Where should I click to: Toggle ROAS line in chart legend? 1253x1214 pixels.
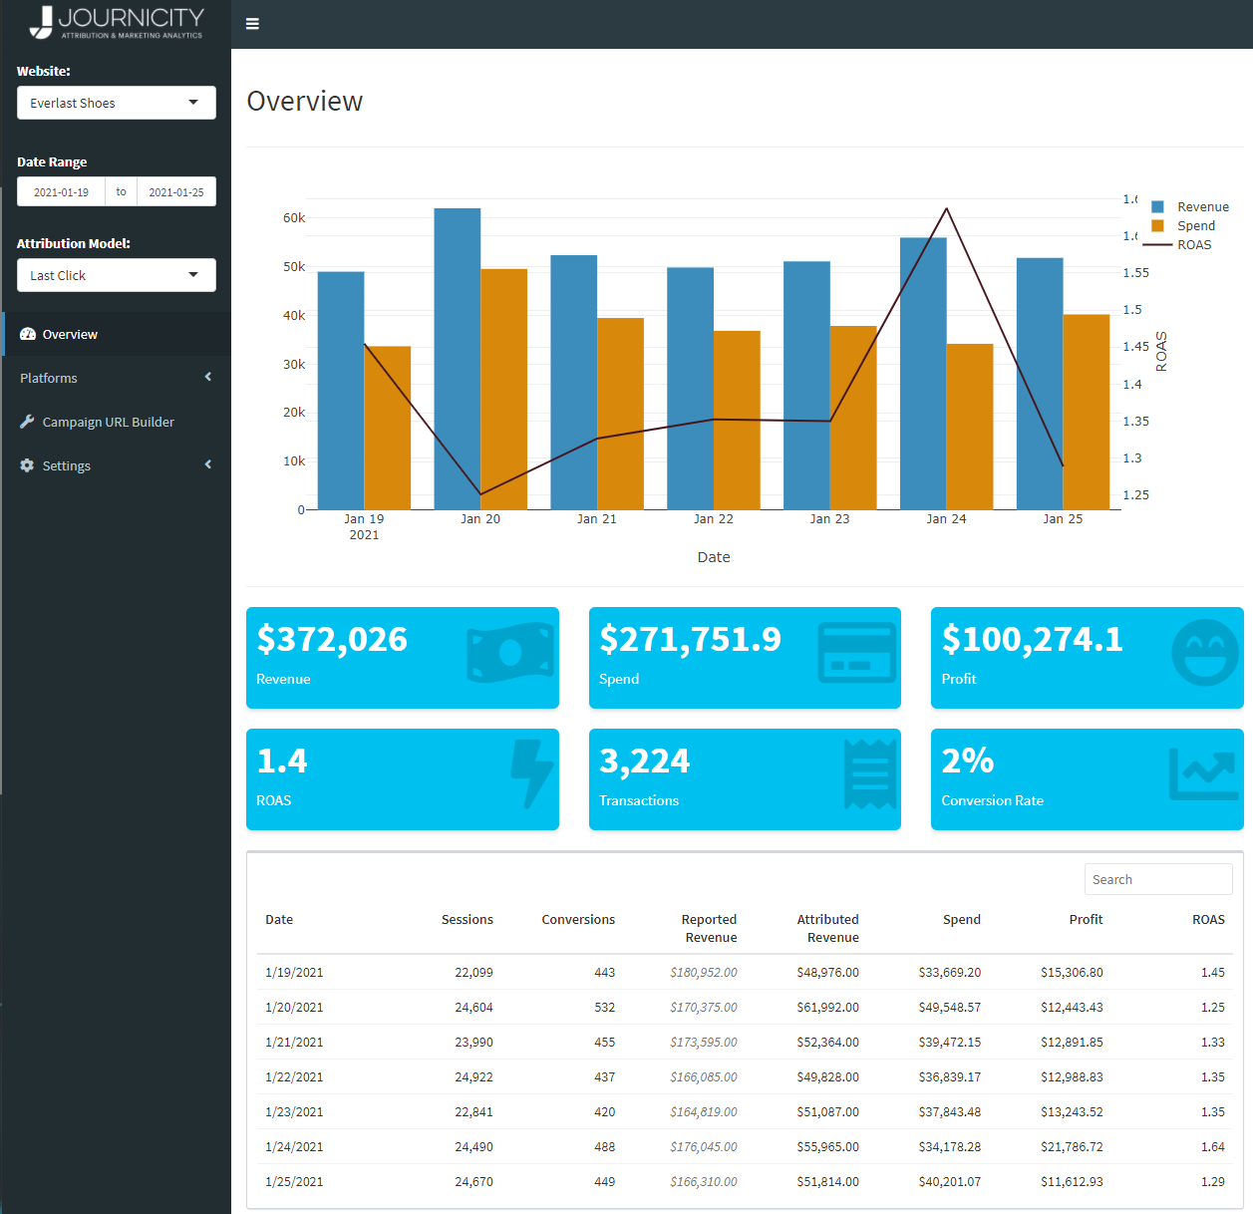[x=1177, y=245]
